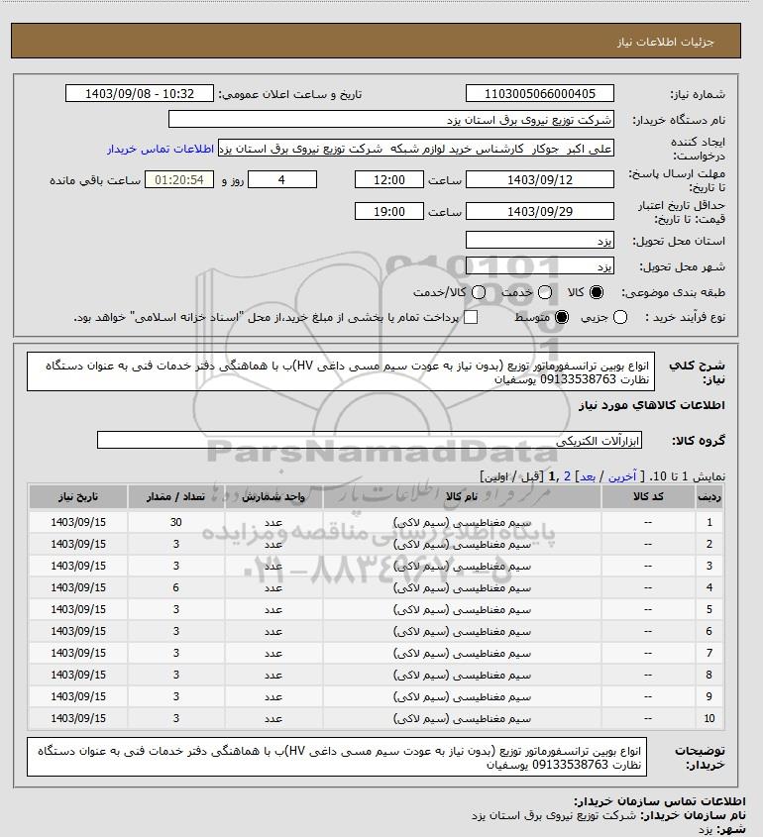This screenshot has width=763, height=837.
Task: Click the نام کالا column header
Action: tap(462, 497)
